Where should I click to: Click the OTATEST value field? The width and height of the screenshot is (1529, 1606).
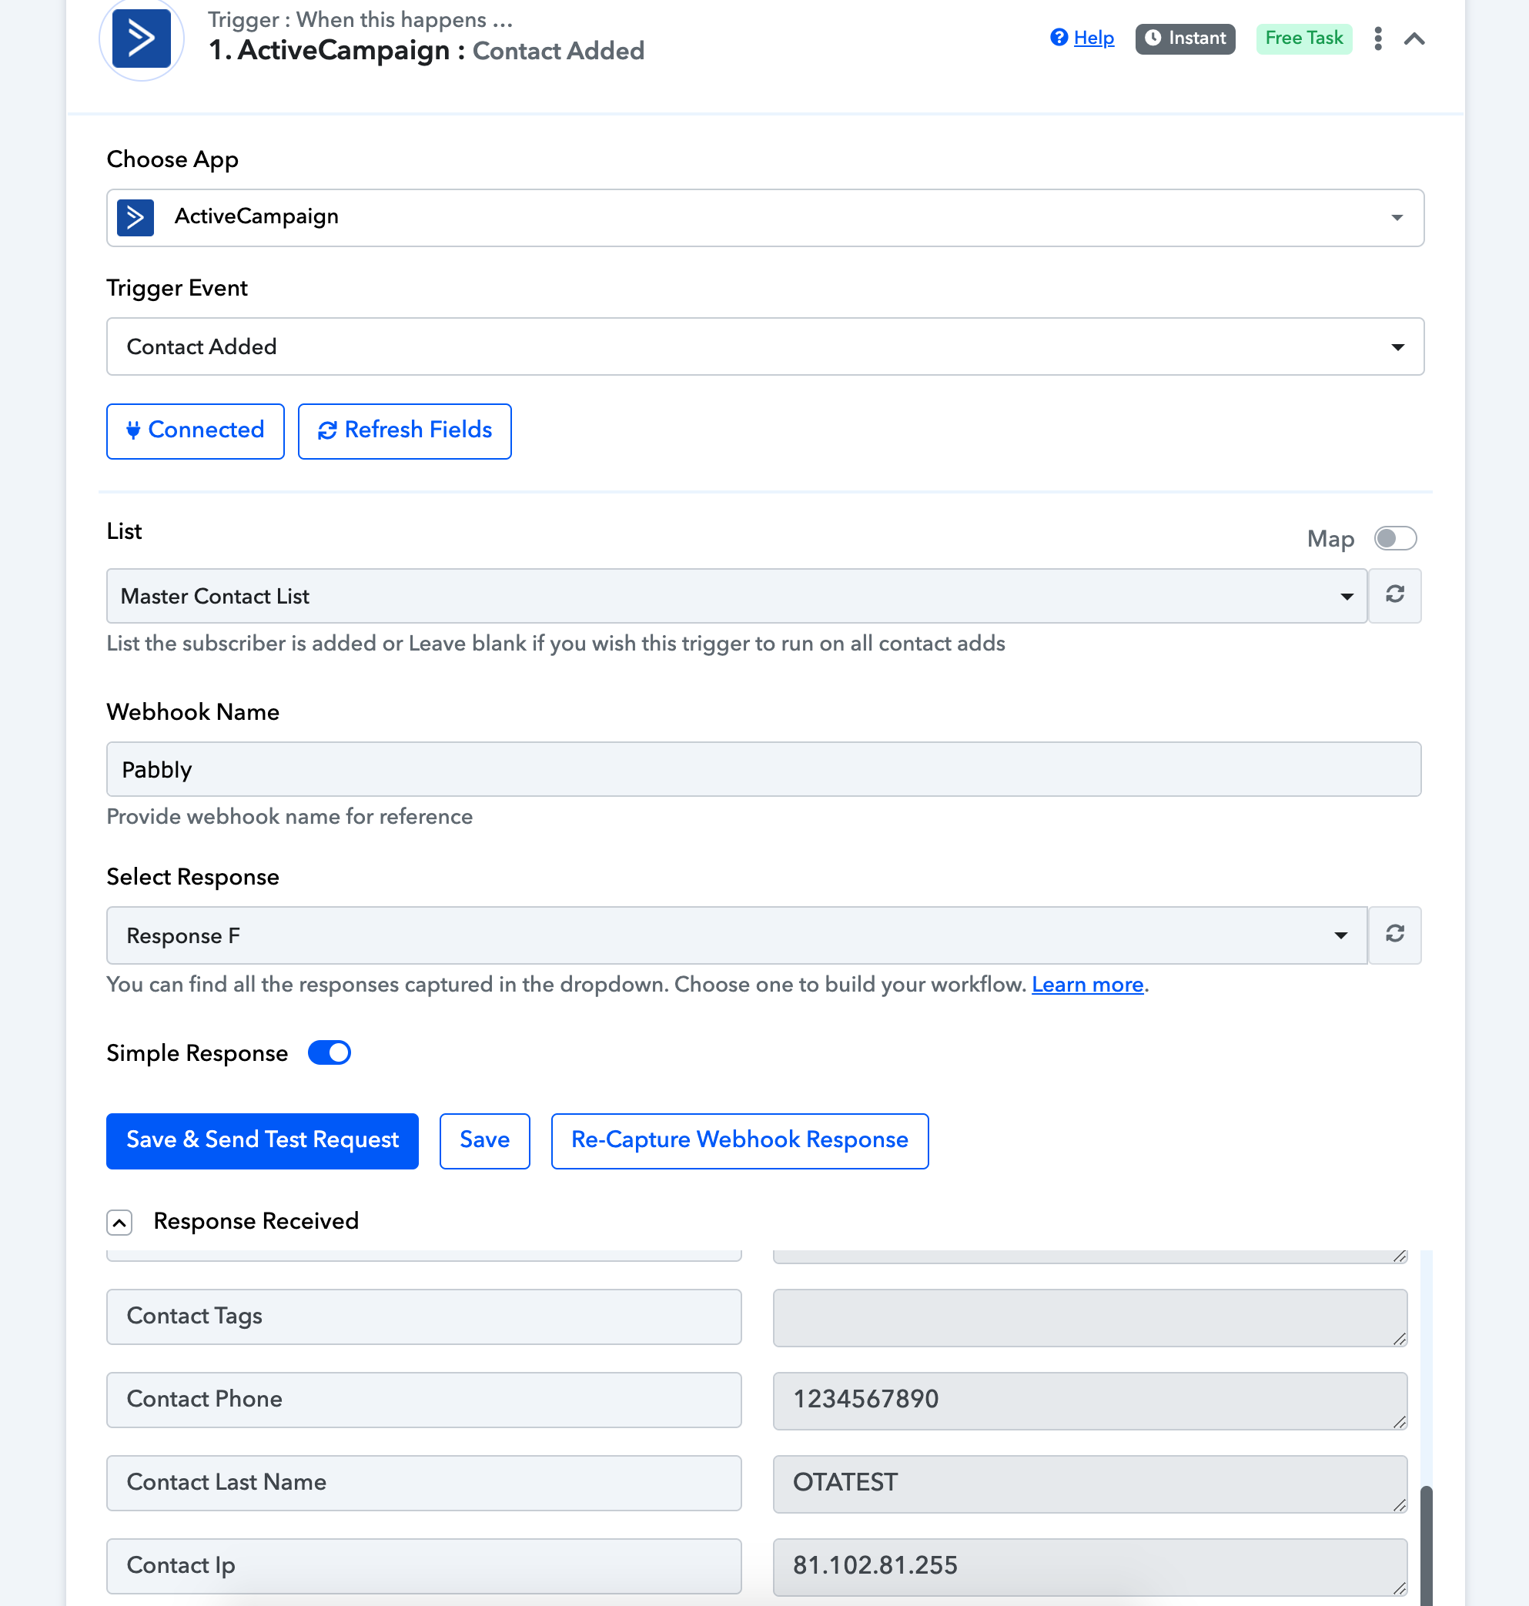1089,1484
